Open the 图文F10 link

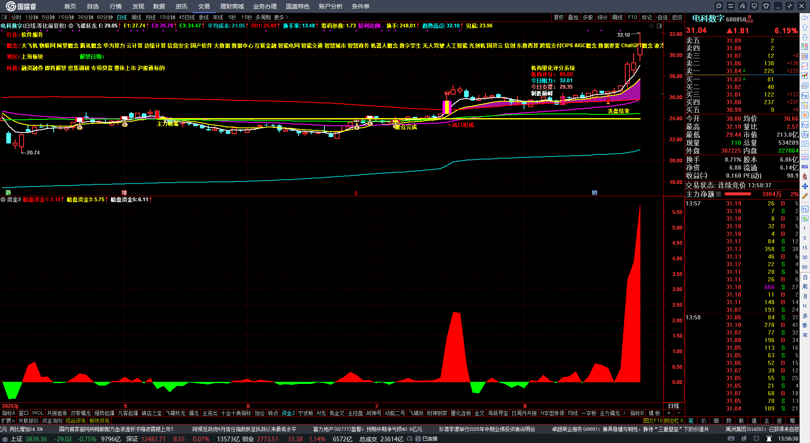coord(653,421)
